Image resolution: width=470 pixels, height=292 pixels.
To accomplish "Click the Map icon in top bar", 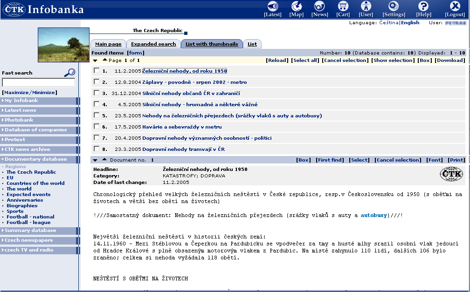I will click(x=297, y=7).
